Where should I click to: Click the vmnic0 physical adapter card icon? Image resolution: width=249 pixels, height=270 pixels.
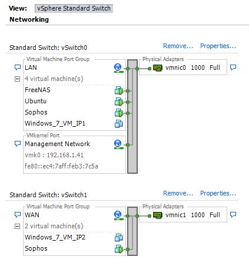[158, 68]
